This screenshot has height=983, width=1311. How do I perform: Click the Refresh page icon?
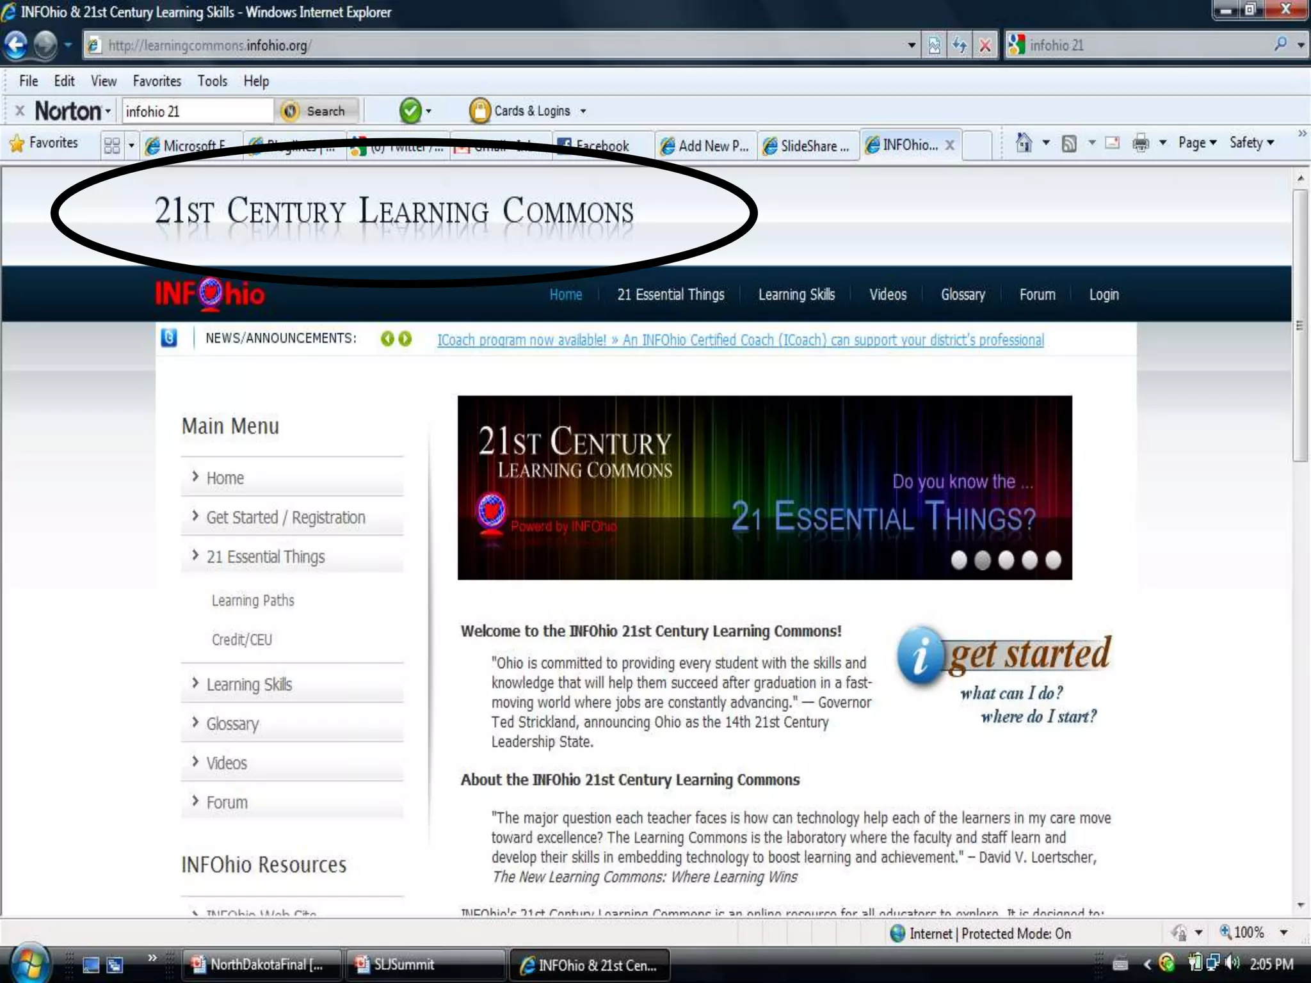tap(959, 45)
